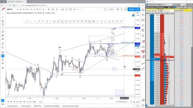Maximize the bottom panel

(138, 106)
